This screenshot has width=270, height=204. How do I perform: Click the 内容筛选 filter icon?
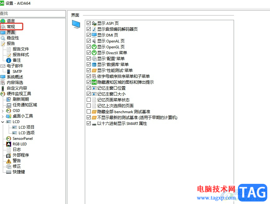point(3,83)
